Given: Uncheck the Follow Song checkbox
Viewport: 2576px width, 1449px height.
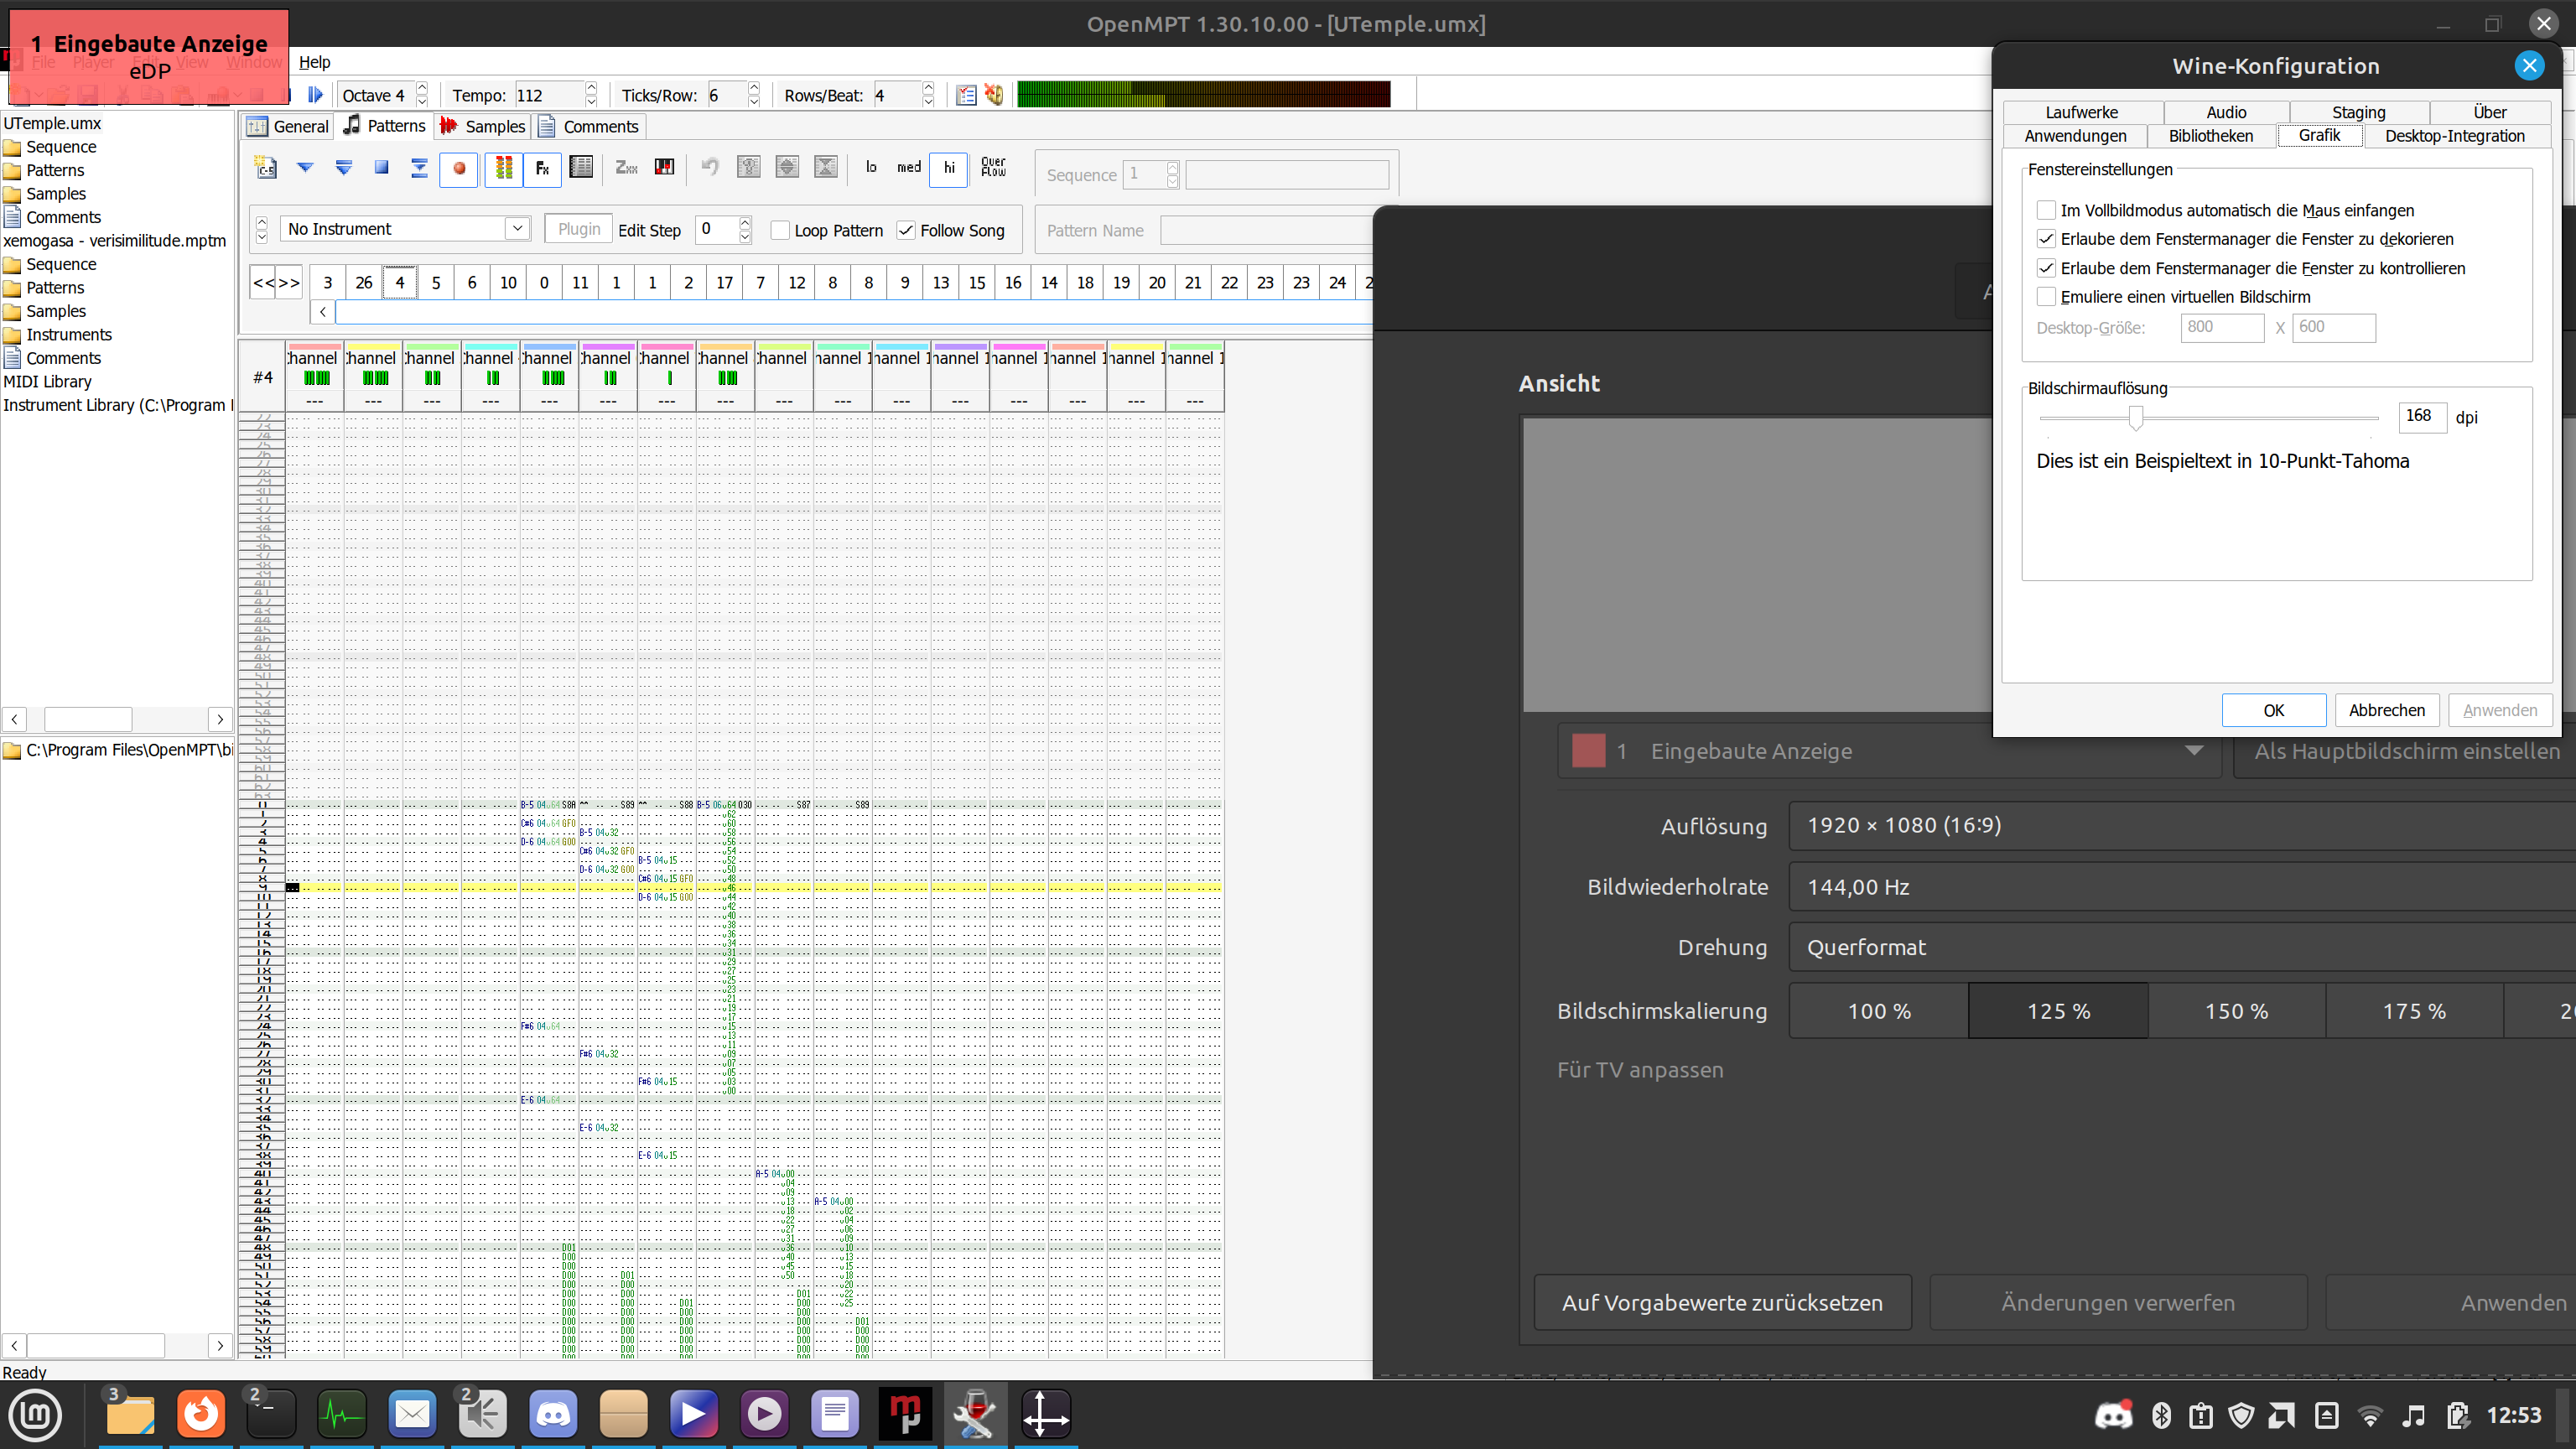Looking at the screenshot, I should 906,230.
